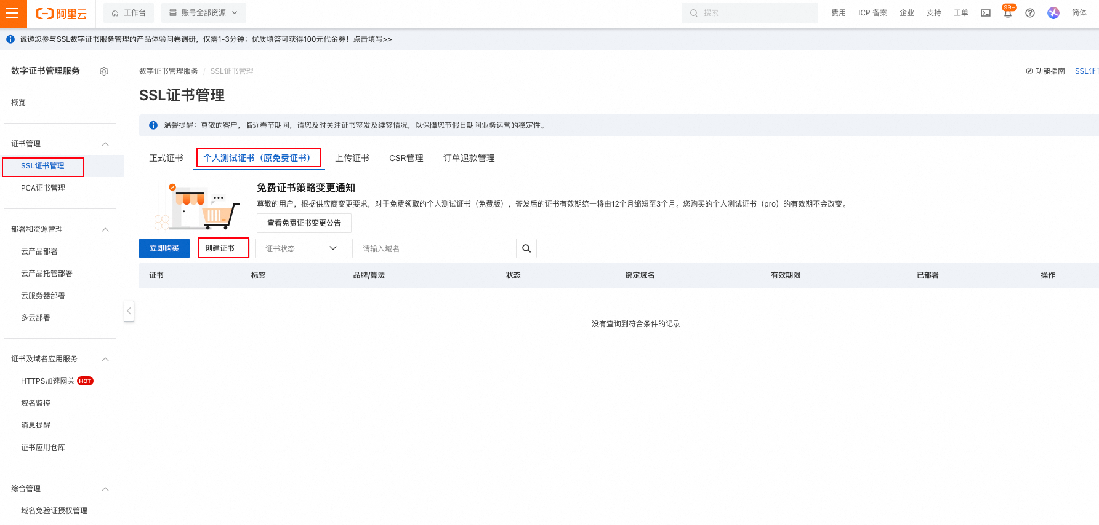
Task: Switch language via 简体
Action: (1079, 13)
